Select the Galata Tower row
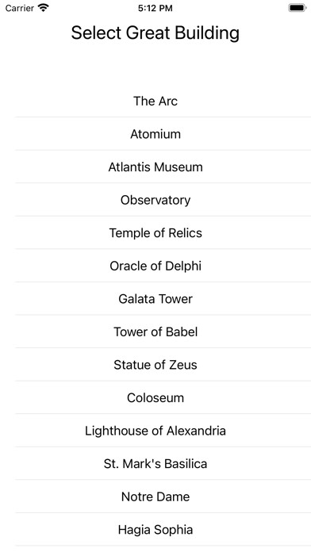The height and width of the screenshot is (552, 311). 155,299
